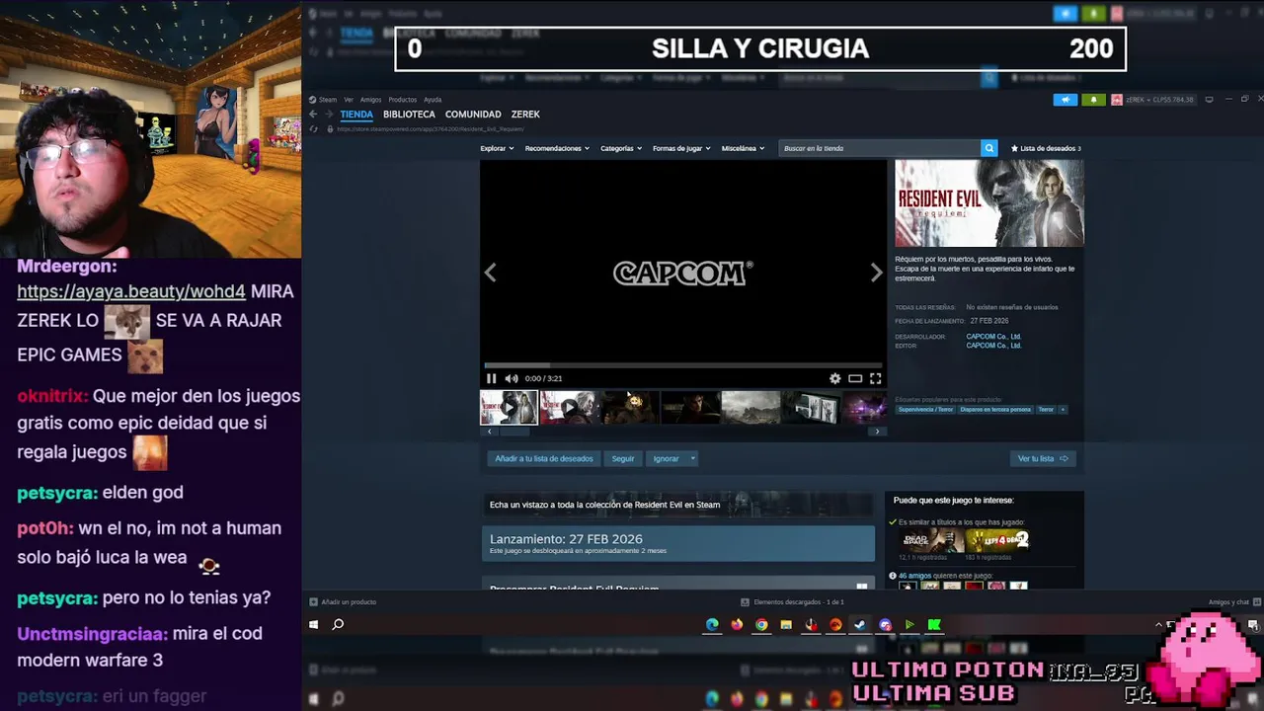Open the gray landscape screenshot thumbnail
The height and width of the screenshot is (711, 1264).
tap(750, 407)
